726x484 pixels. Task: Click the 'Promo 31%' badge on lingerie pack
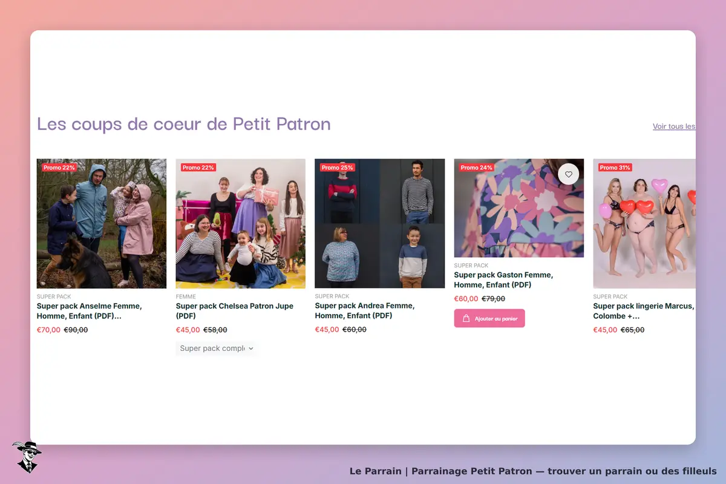pyautogui.click(x=616, y=168)
